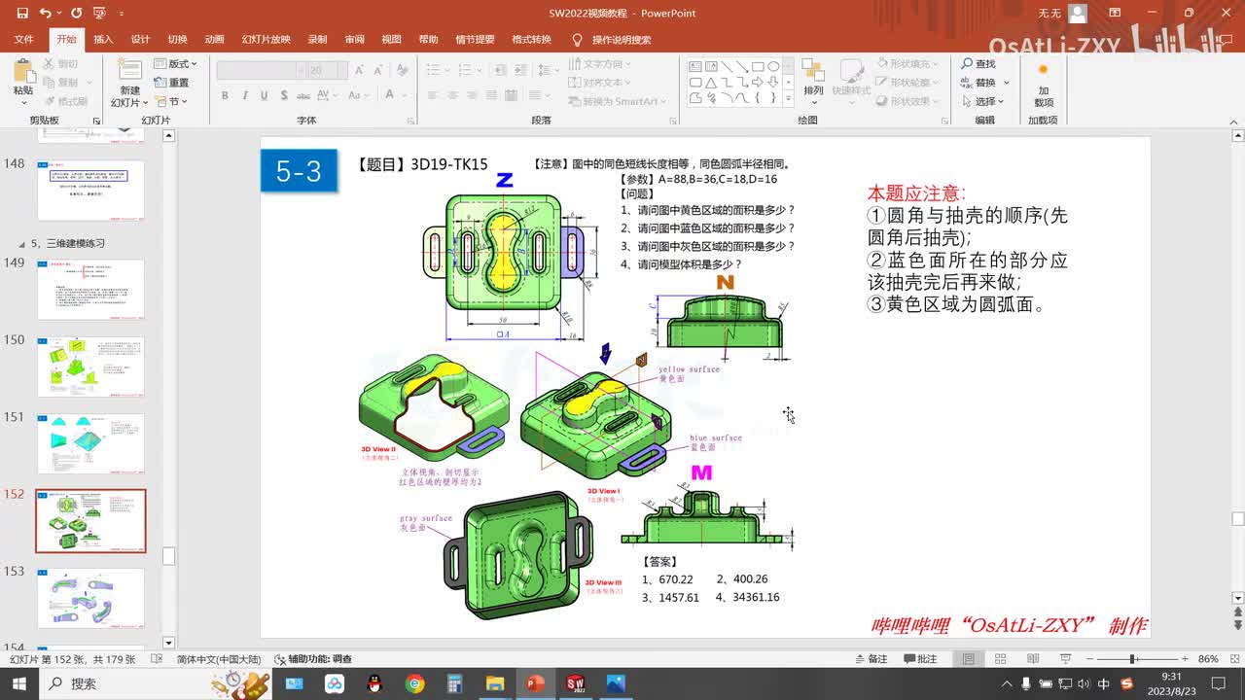The width and height of the screenshot is (1245, 700).
Task: Switch to the Insert (插入) ribbon tab
Action: [103, 40]
